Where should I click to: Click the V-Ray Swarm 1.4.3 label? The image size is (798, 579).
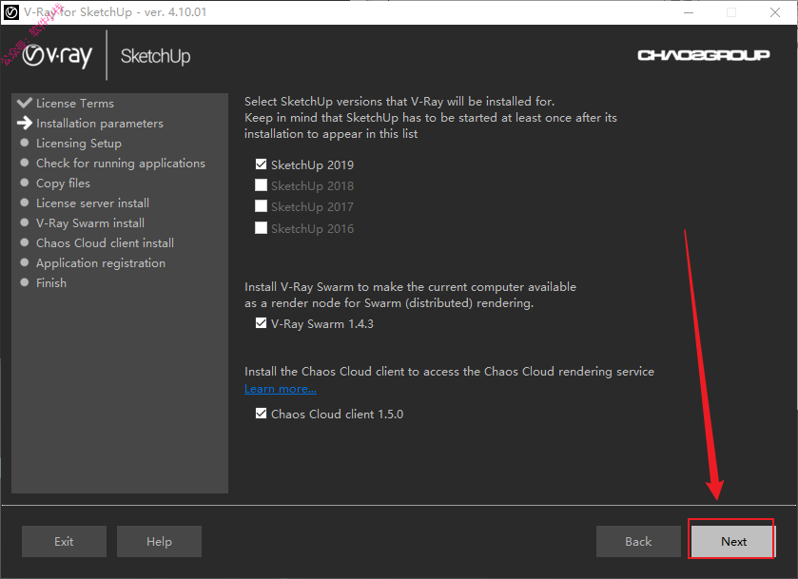pyautogui.click(x=322, y=324)
